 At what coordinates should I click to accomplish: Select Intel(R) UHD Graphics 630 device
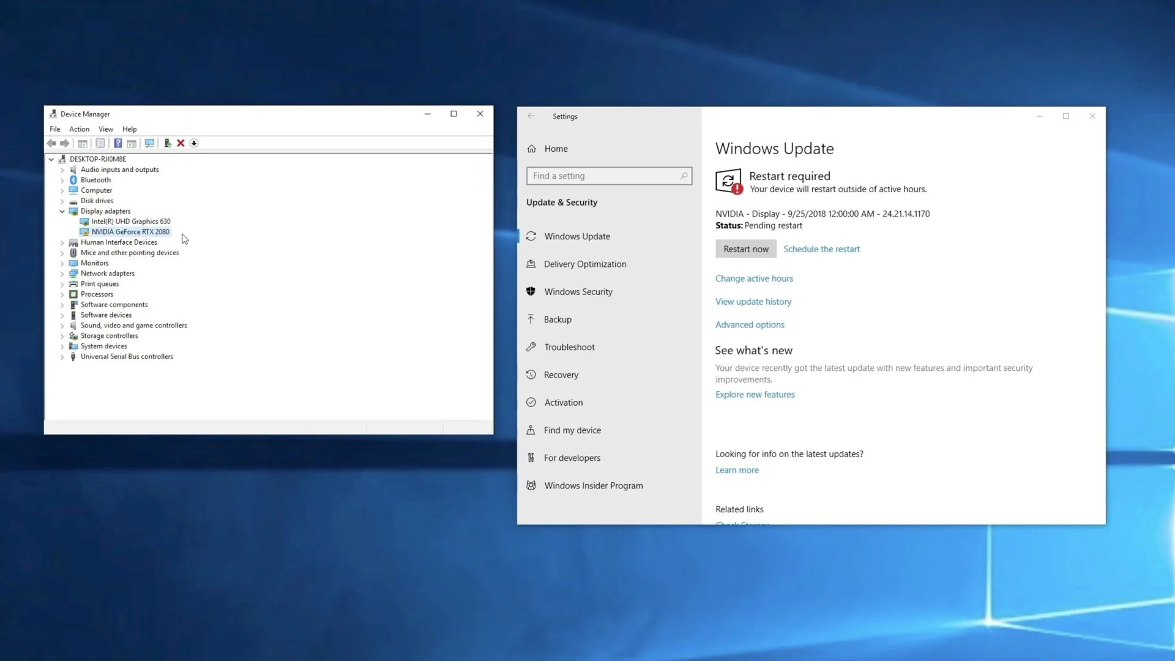coord(131,222)
